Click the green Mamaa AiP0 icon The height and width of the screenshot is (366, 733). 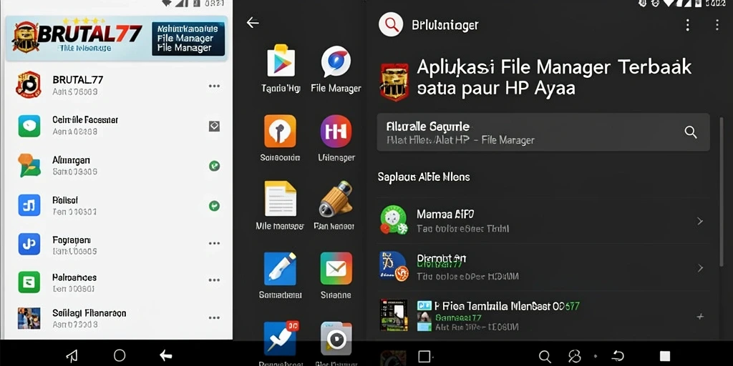(x=393, y=219)
